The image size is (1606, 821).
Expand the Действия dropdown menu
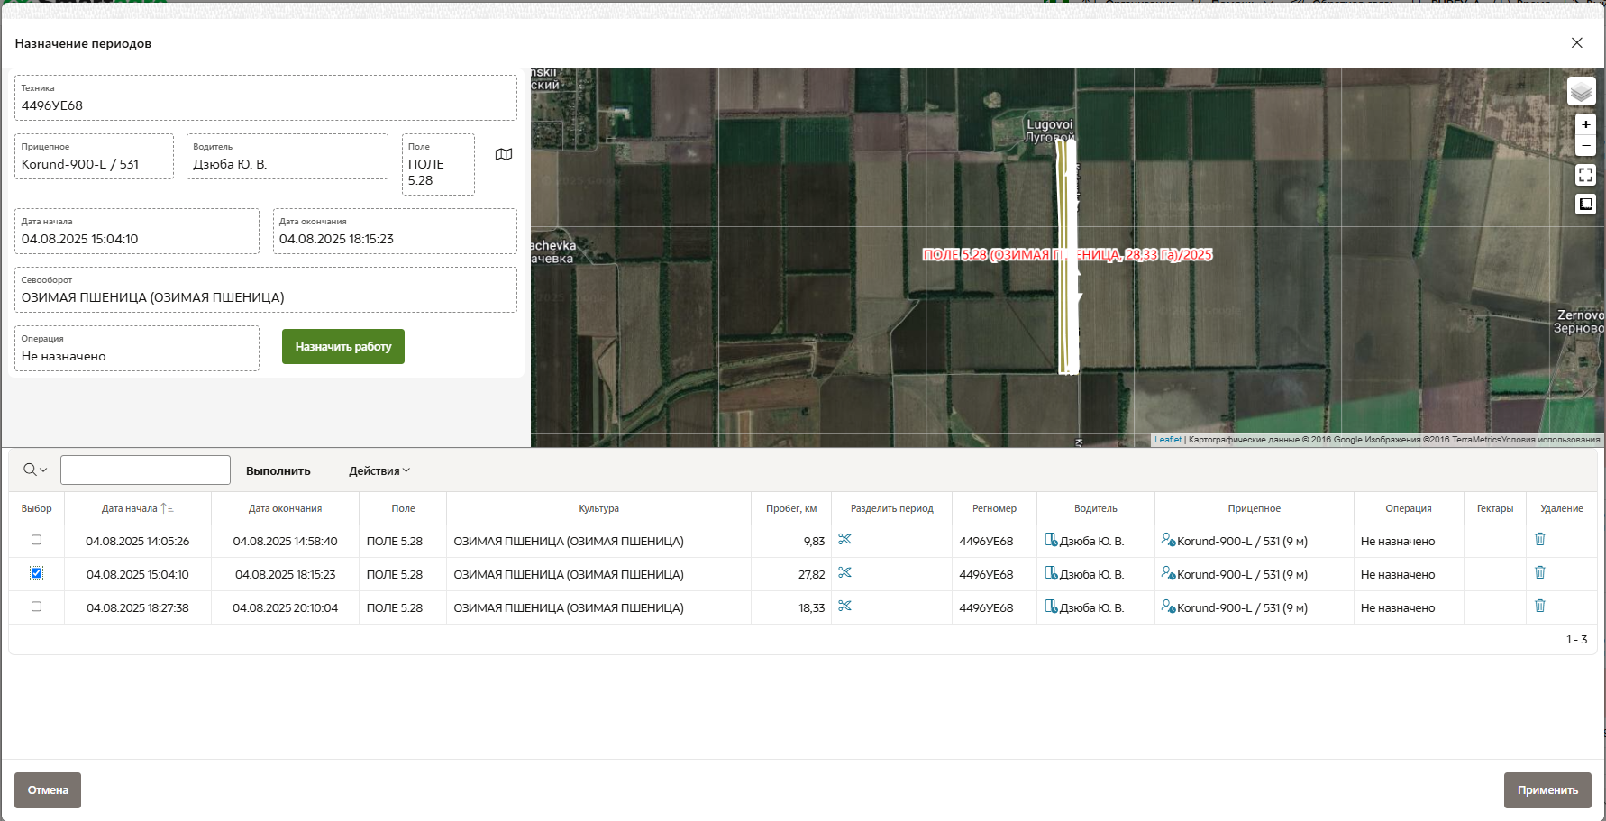click(x=379, y=471)
